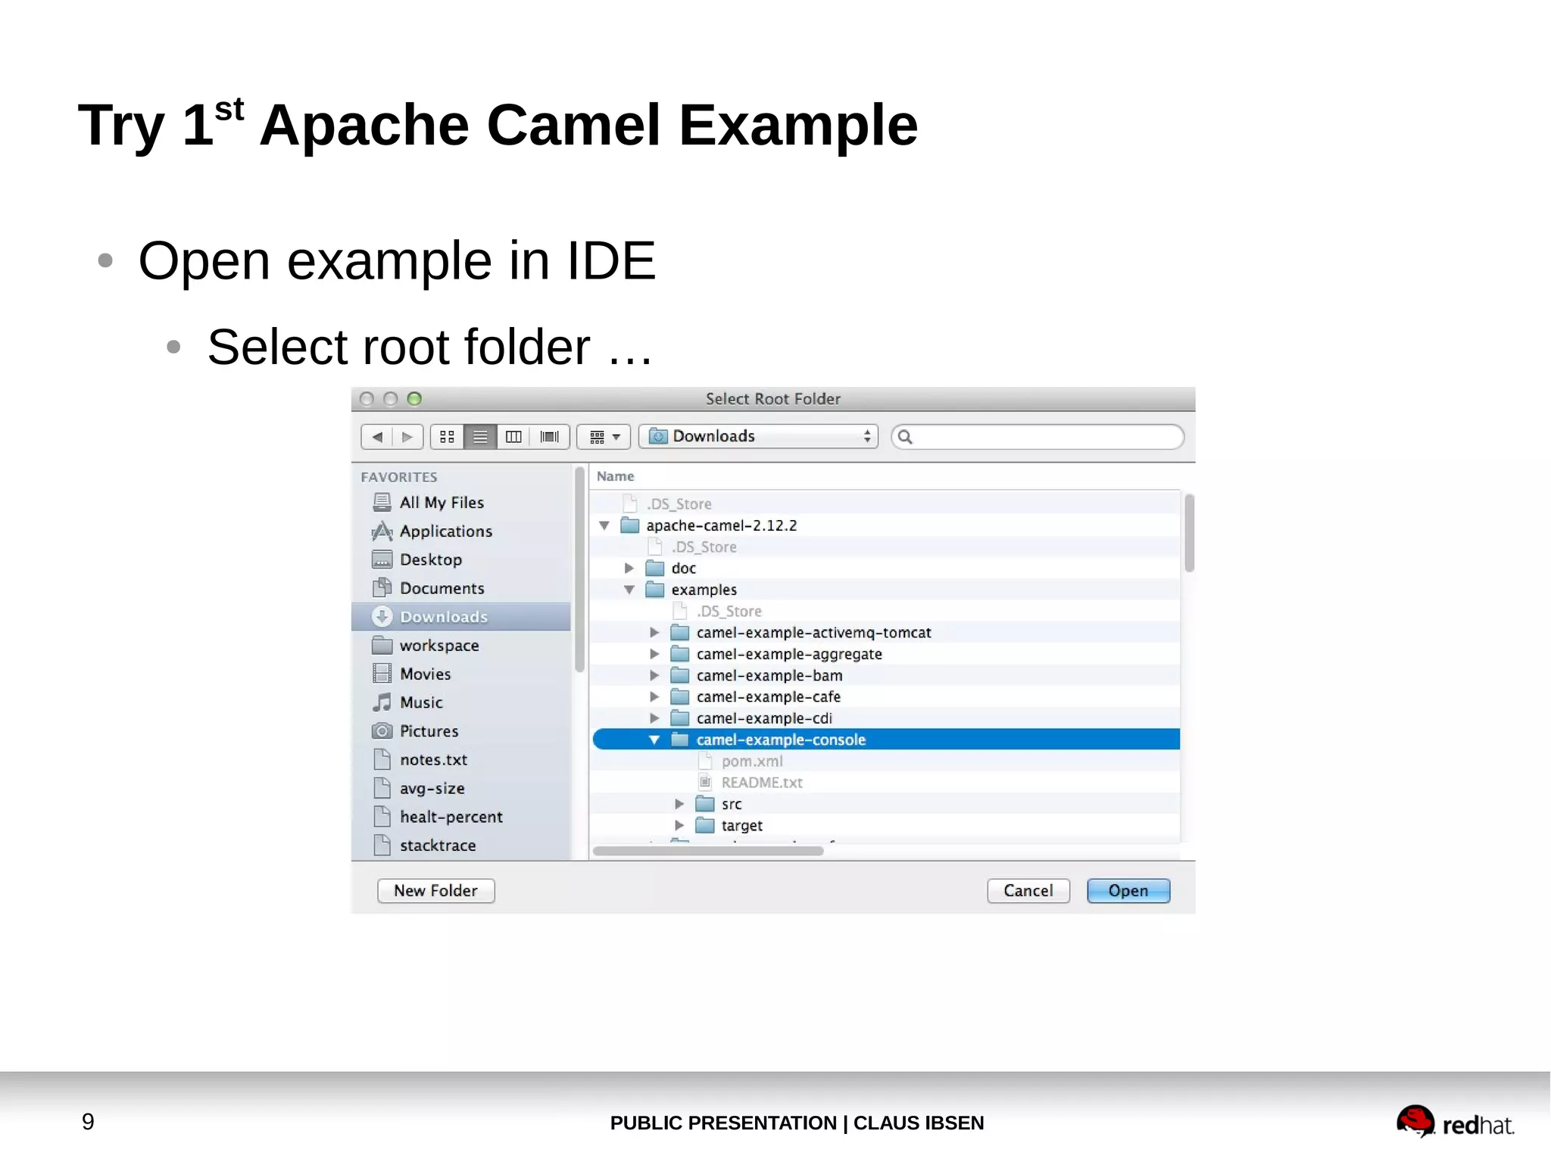The image size is (1551, 1162).
Task: Select Movies in sidebar
Action: click(x=461, y=674)
